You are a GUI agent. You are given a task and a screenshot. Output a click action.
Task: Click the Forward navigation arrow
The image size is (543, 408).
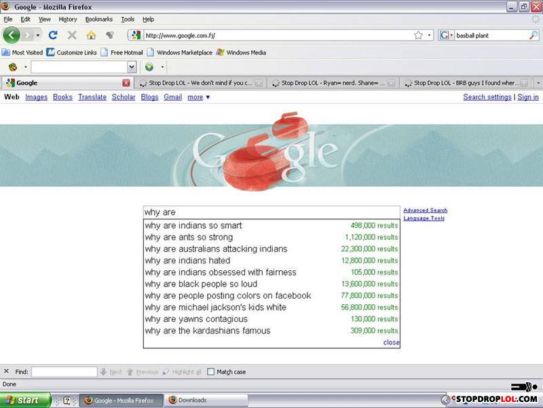click(27, 35)
